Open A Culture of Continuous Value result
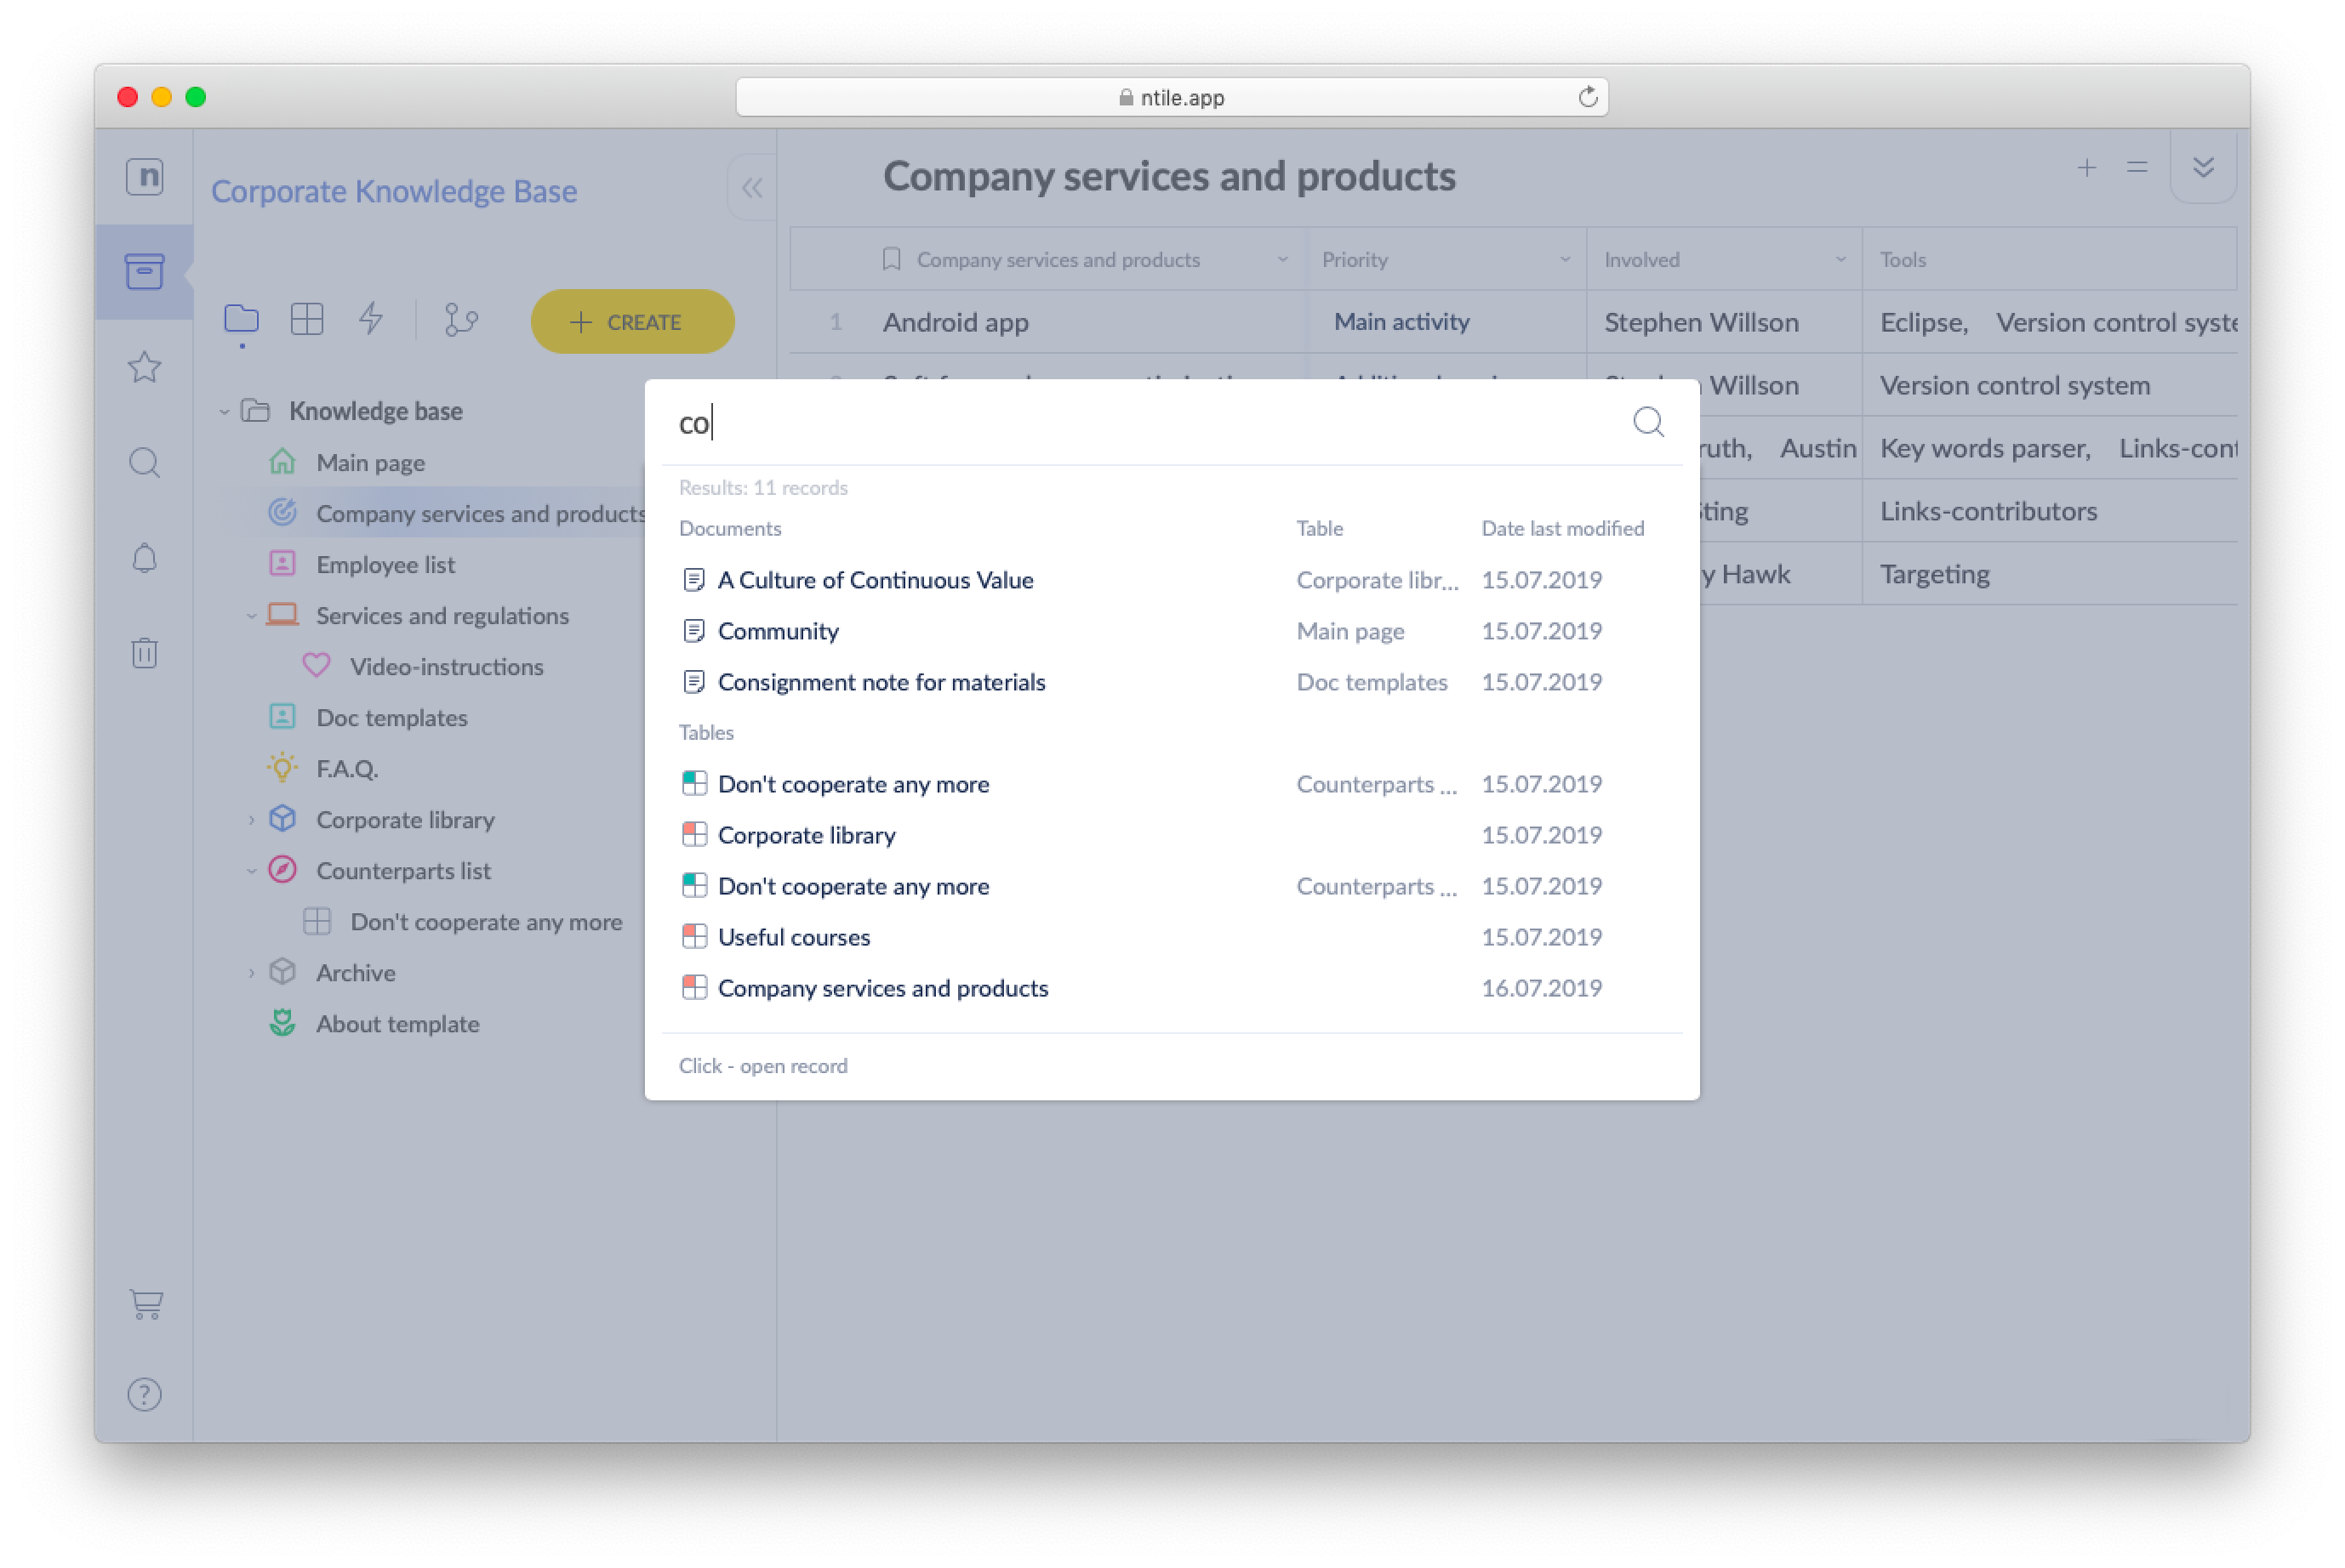 tap(876, 580)
